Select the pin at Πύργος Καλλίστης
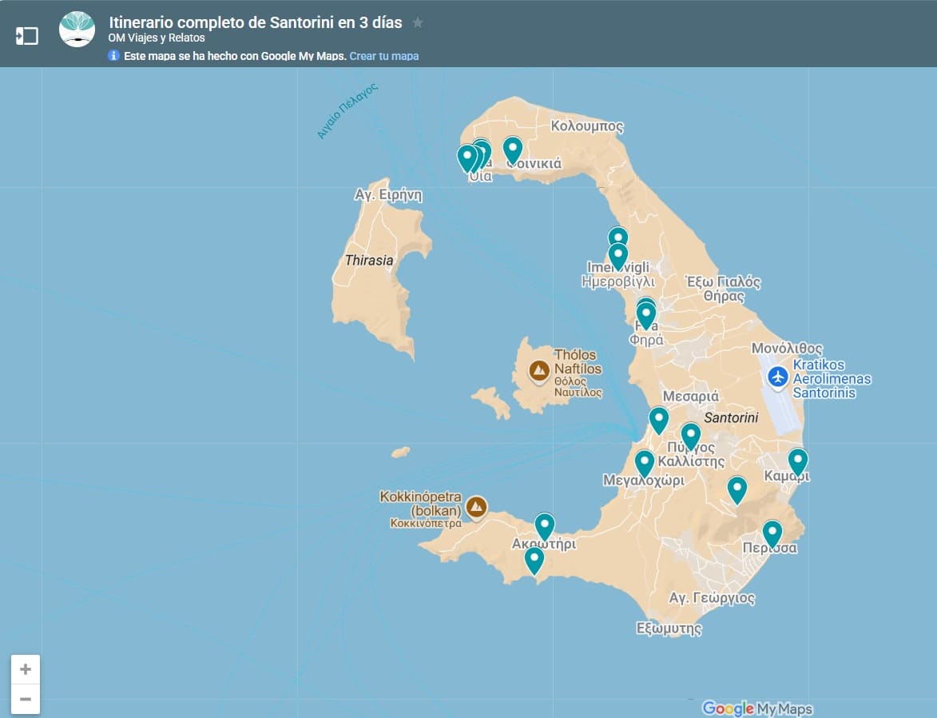Screen dimensions: 937x718 (x=691, y=436)
